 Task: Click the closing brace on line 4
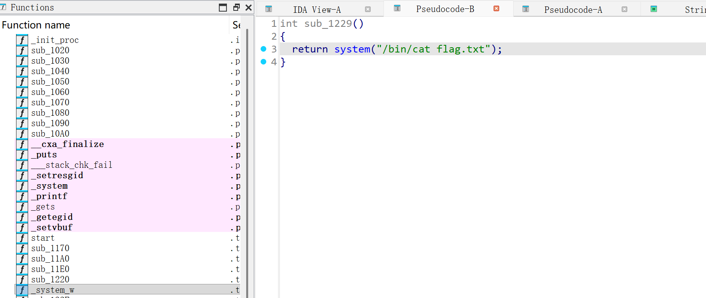tap(283, 62)
